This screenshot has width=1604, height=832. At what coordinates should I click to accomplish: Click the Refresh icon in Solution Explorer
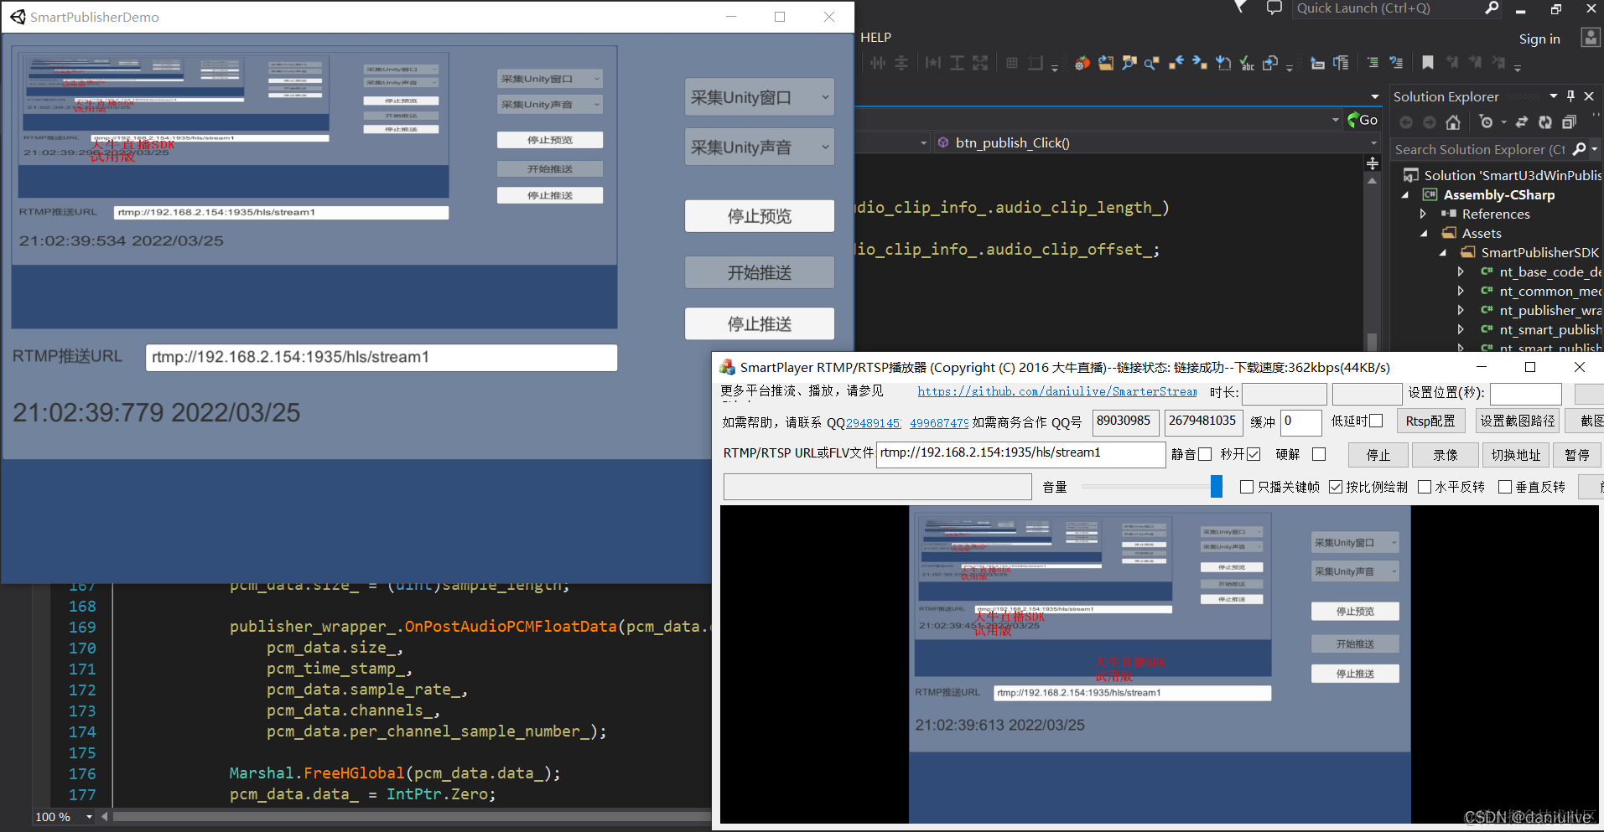click(1545, 122)
